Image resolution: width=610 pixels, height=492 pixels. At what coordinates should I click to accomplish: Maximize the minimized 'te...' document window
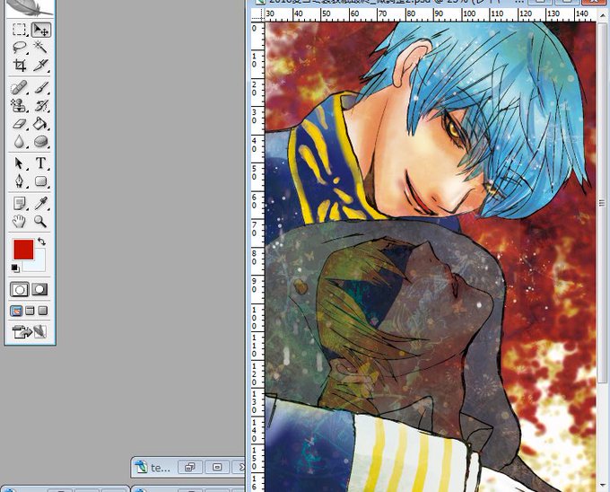click(217, 467)
